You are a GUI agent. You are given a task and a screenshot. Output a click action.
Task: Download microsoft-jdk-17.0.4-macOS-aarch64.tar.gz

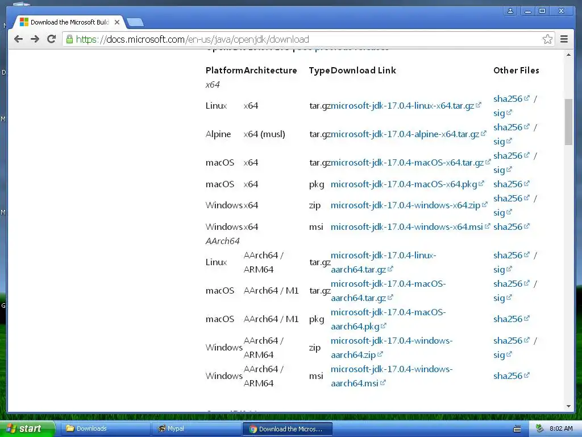388,291
